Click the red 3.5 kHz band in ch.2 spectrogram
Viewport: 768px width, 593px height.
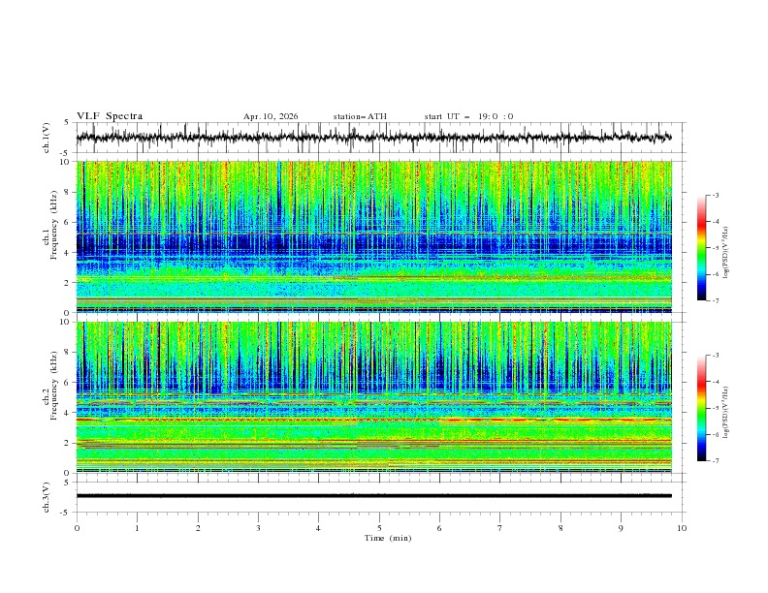[x=373, y=420]
